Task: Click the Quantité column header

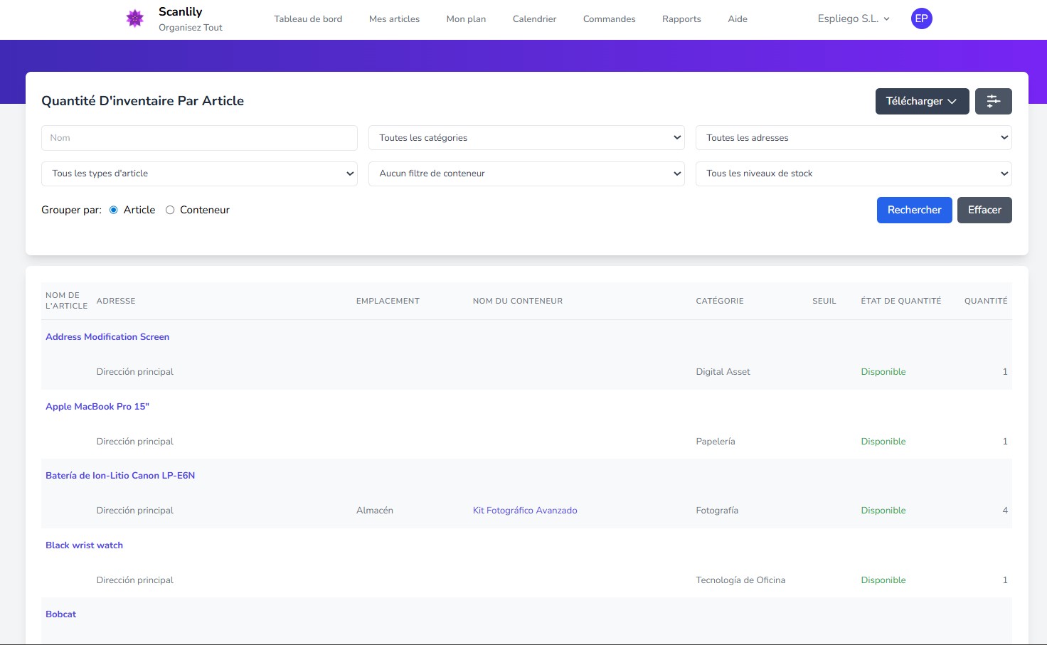Action: tap(986, 301)
